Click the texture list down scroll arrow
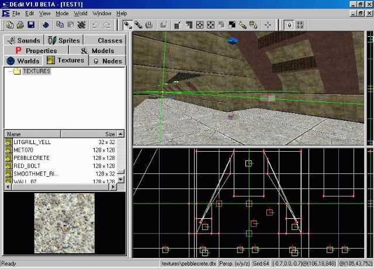 (x=121, y=180)
